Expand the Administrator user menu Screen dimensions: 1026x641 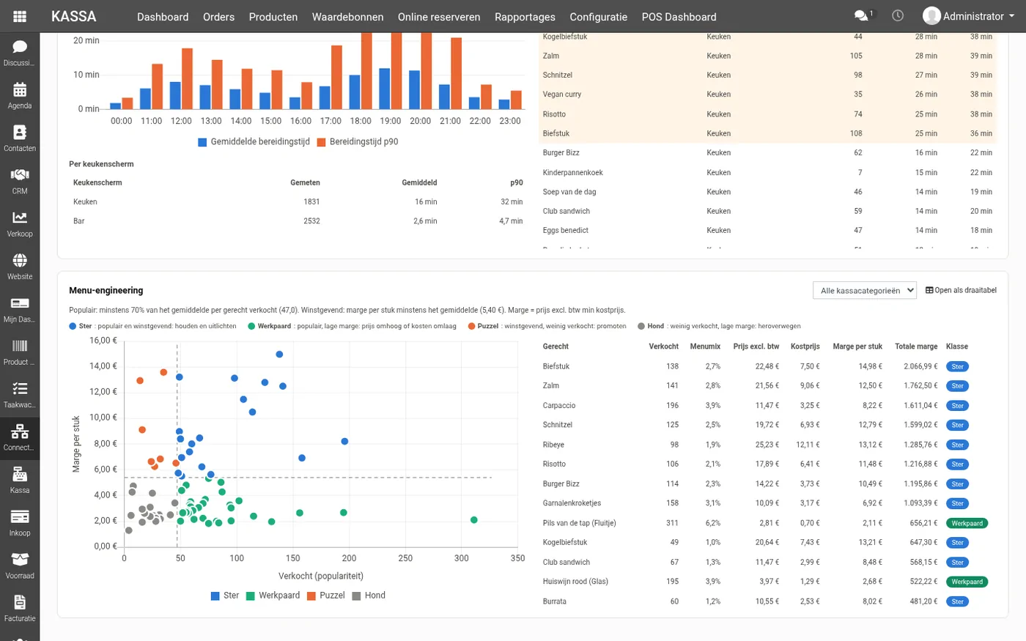pyautogui.click(x=969, y=16)
